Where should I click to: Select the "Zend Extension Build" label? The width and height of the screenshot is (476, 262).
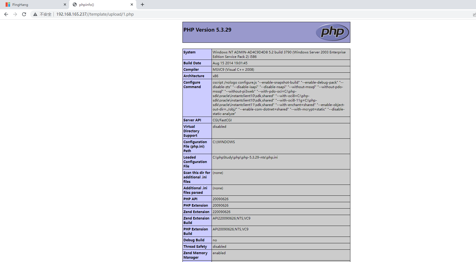point(196,221)
